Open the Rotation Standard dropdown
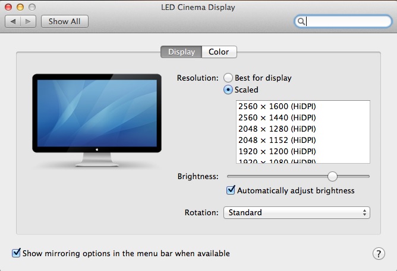This screenshot has width=397, height=271. (297, 212)
